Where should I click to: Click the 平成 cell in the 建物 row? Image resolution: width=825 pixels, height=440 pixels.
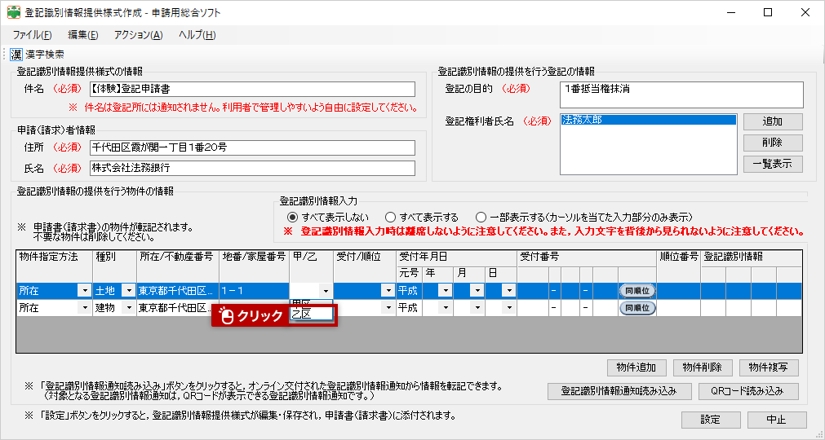click(409, 308)
